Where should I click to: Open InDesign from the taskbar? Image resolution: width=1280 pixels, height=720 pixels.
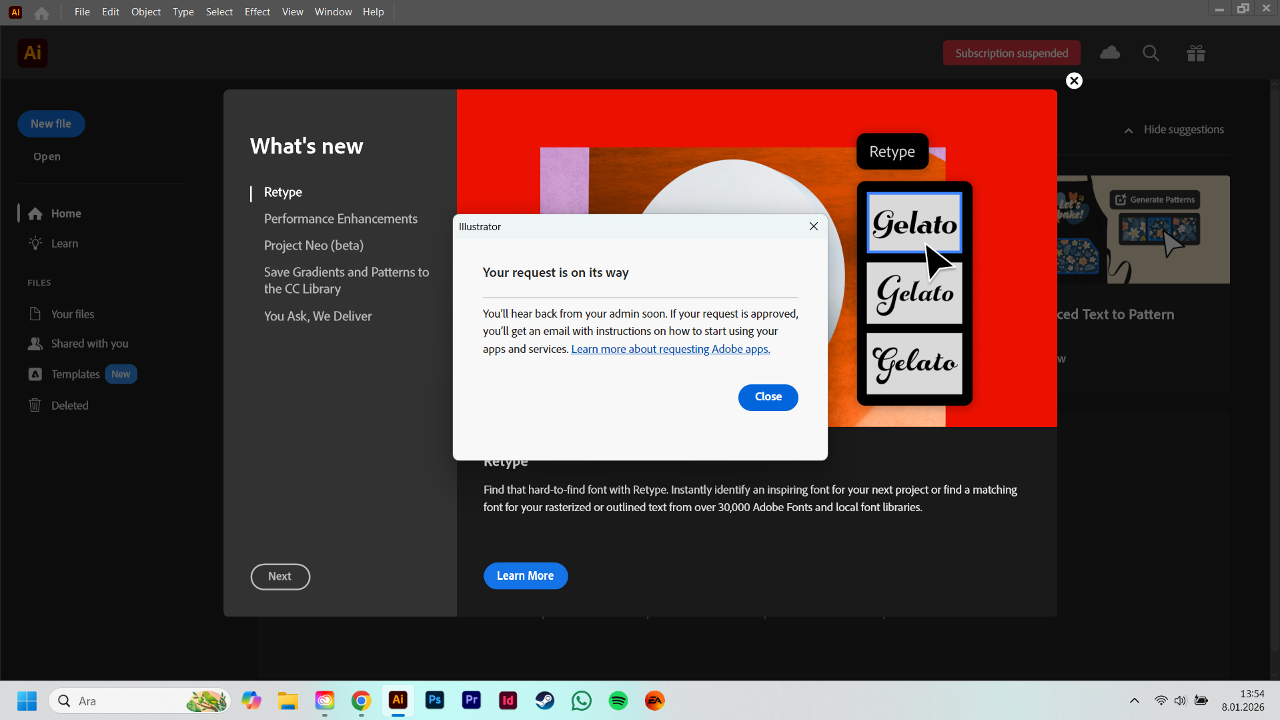pos(508,701)
